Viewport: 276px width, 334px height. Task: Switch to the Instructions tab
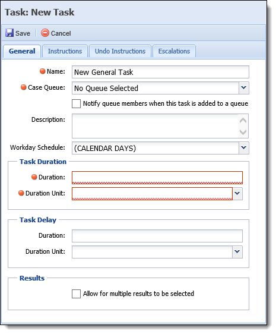65,51
